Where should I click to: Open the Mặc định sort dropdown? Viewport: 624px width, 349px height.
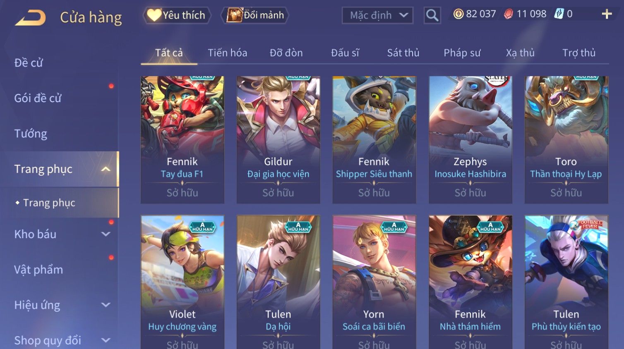point(377,15)
